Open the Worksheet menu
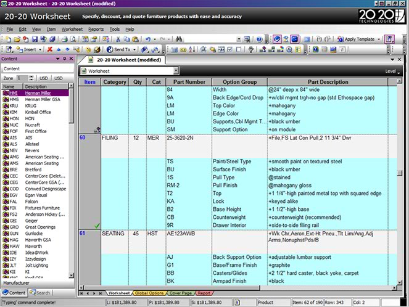The height and width of the screenshot is (307, 409). pos(72,29)
